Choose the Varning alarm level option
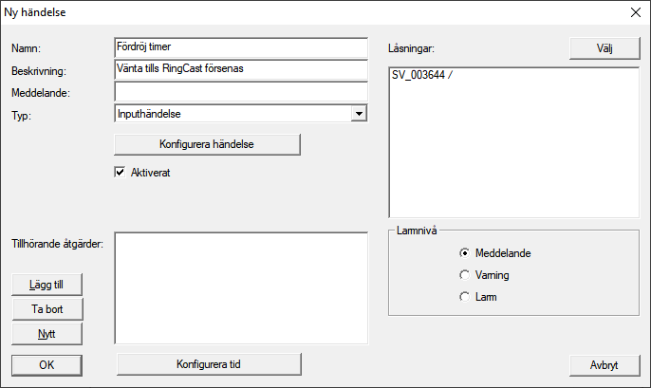Viewport: 651px width, 388px height. (464, 275)
